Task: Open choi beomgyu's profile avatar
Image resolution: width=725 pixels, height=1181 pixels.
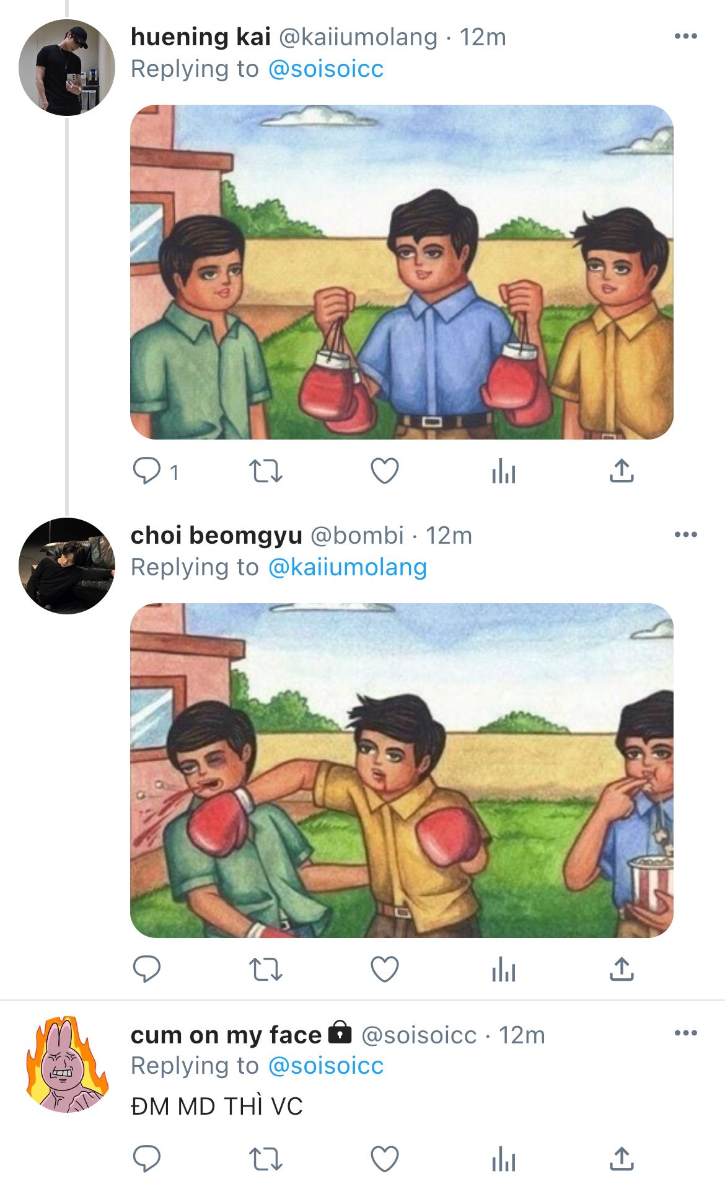Action: (67, 566)
